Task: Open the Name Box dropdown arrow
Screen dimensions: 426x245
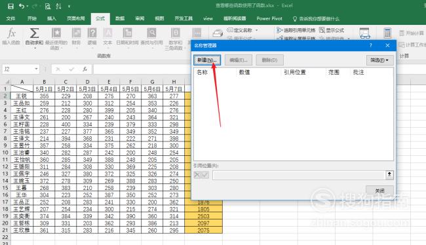Action: pyautogui.click(x=37, y=69)
